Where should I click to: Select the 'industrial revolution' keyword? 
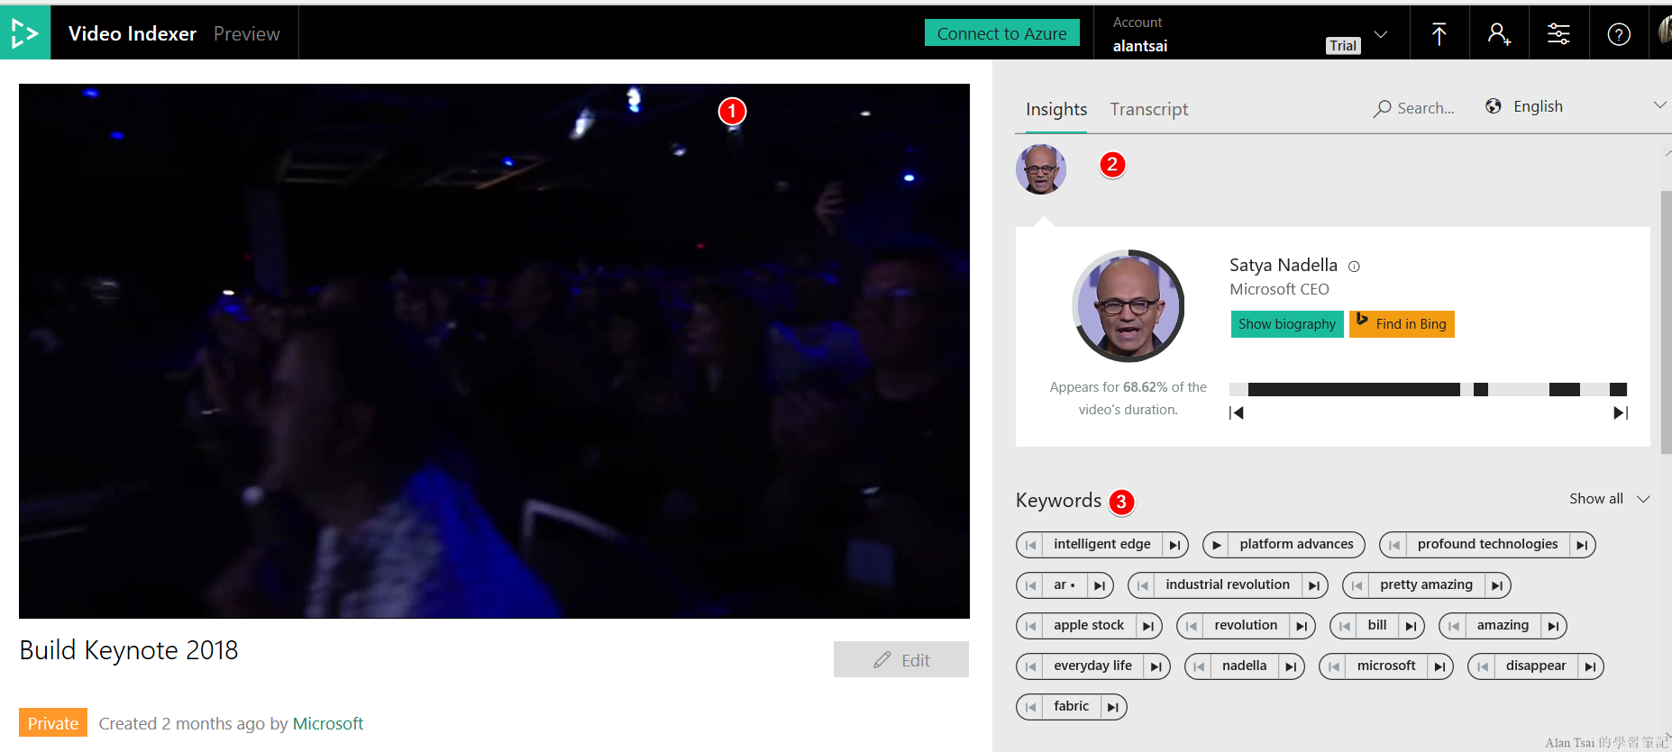click(x=1228, y=585)
